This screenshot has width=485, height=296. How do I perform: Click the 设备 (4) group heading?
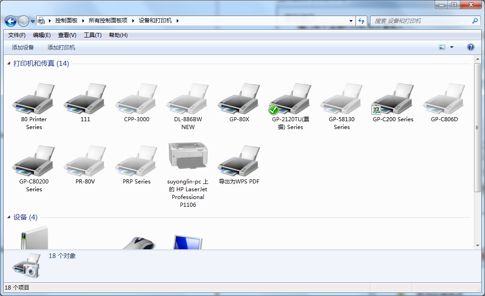[25, 217]
